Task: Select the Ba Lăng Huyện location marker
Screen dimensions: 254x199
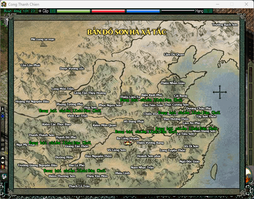Action: click(128, 143)
